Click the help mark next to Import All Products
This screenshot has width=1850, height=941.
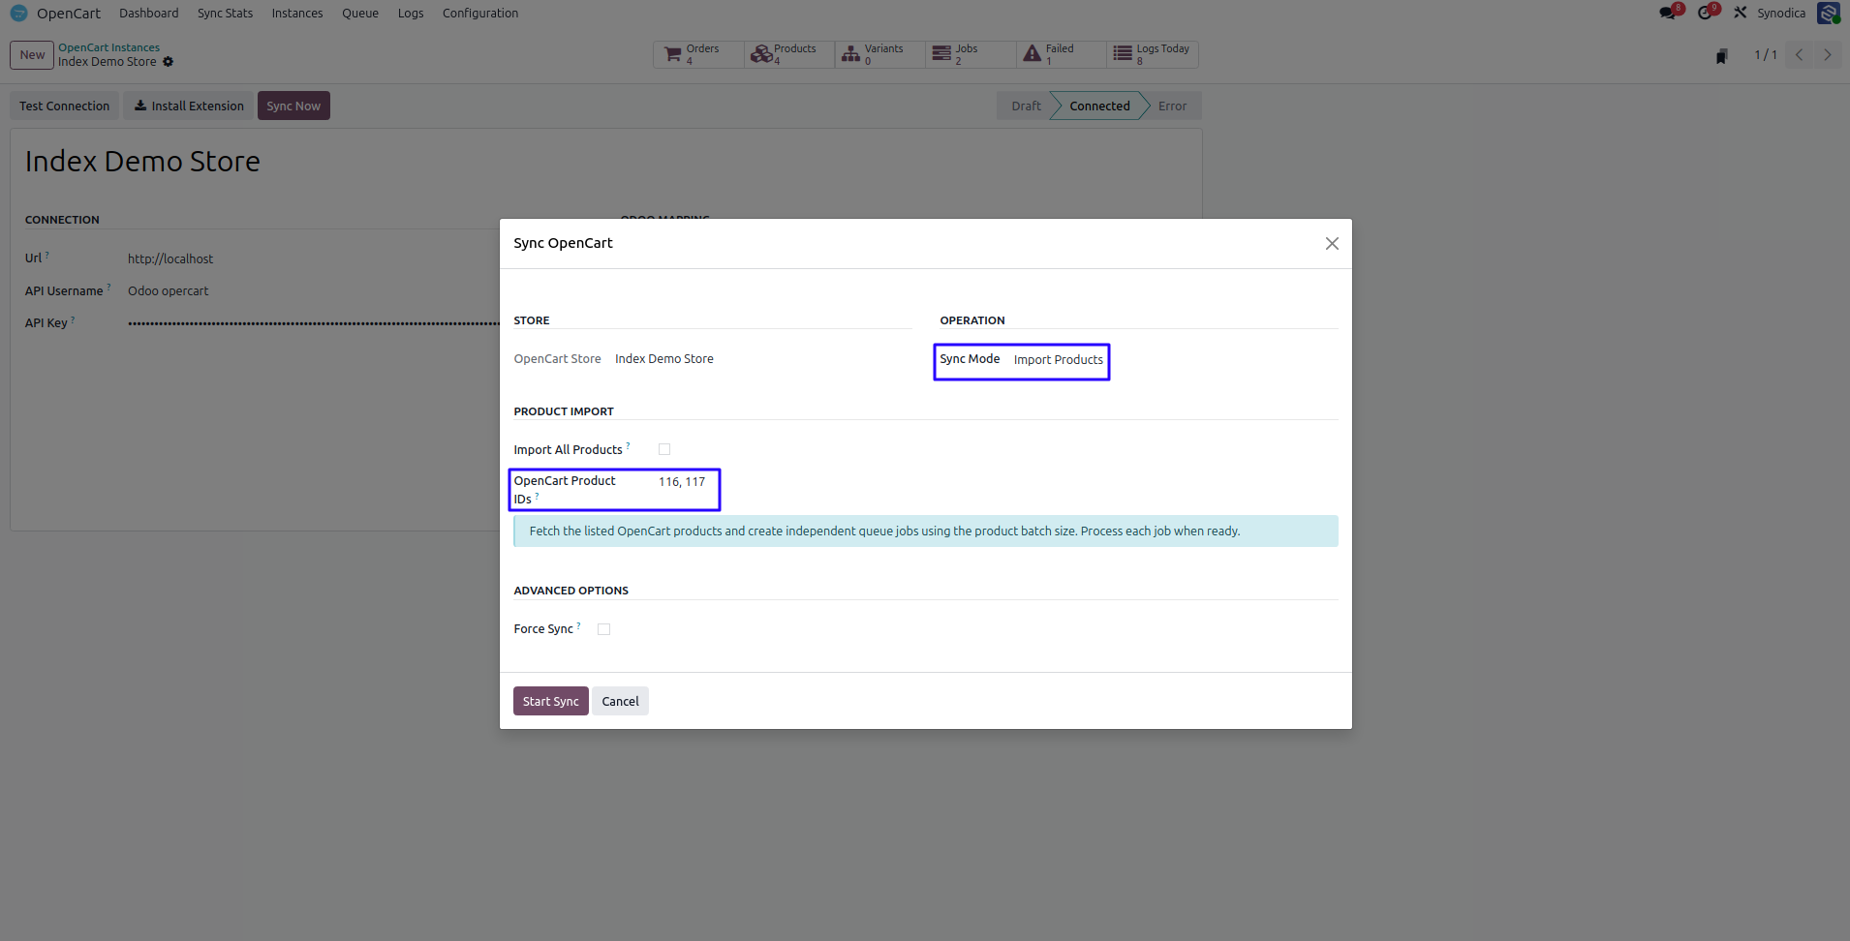pyautogui.click(x=628, y=446)
